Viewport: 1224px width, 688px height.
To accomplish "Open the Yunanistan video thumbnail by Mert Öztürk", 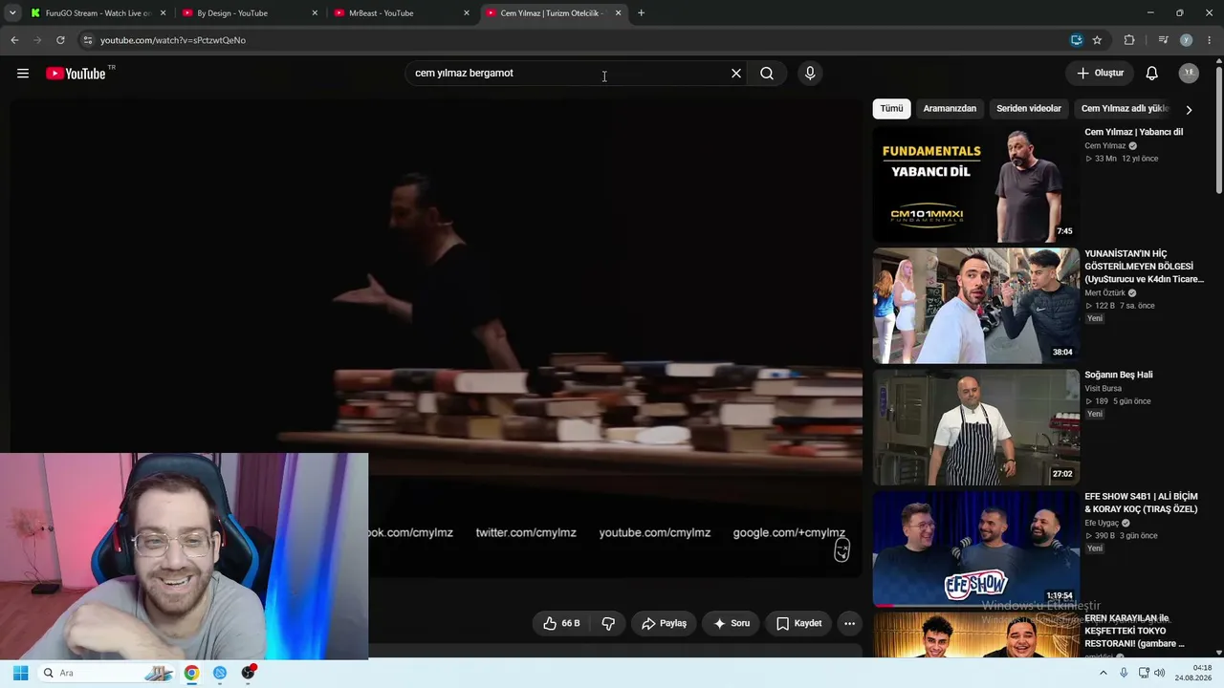I will pyautogui.click(x=975, y=306).
